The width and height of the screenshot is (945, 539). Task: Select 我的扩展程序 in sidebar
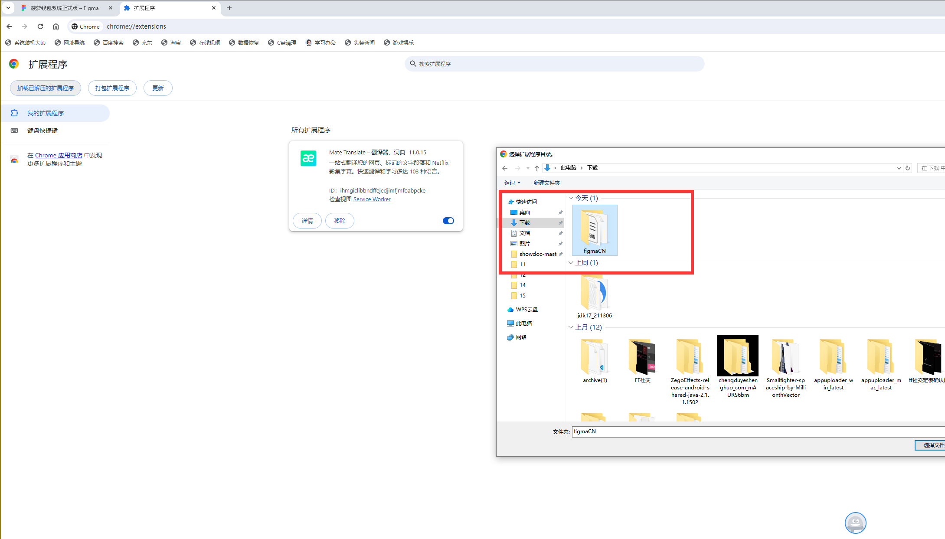[46, 113]
